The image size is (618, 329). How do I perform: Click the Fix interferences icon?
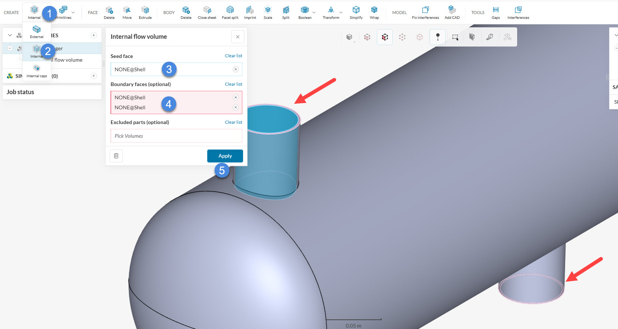tap(425, 12)
